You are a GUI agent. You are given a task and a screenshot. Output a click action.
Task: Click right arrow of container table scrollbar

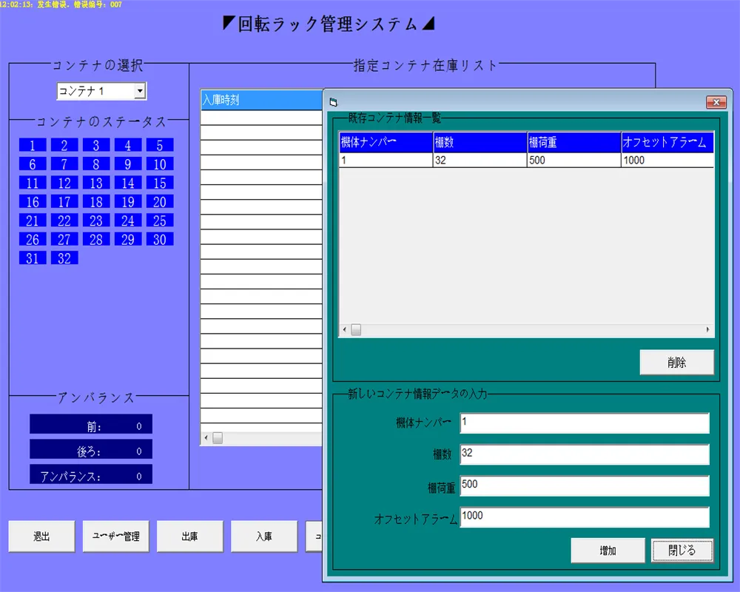(707, 330)
